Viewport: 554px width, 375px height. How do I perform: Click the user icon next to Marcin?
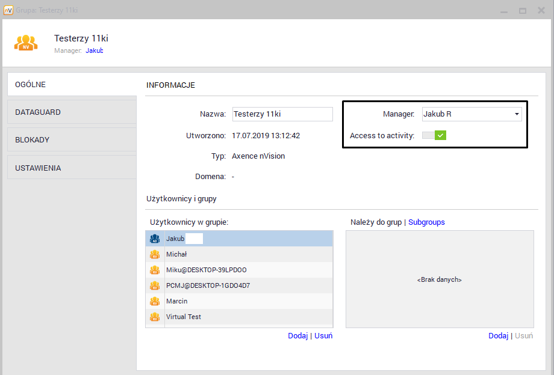coord(155,300)
